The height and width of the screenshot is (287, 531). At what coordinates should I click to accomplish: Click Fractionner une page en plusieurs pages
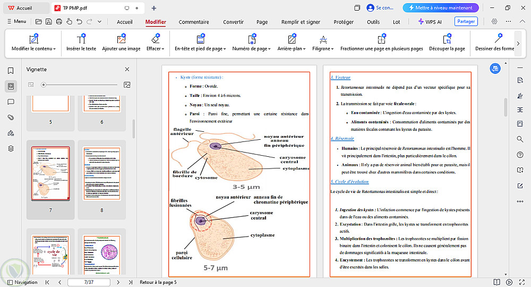(x=381, y=43)
